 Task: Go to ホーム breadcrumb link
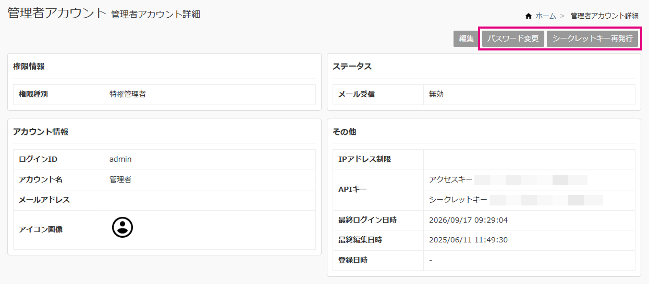(546, 16)
